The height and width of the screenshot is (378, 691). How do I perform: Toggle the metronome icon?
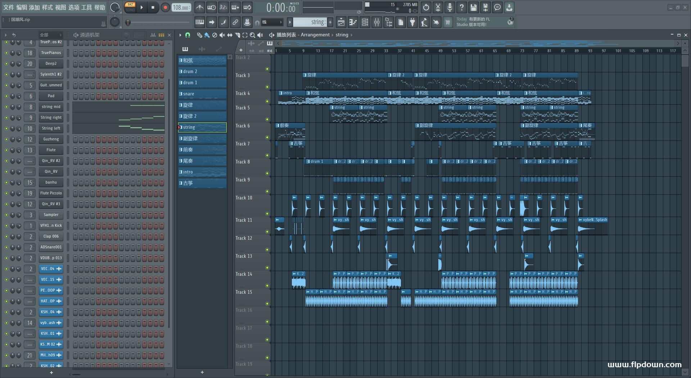[x=200, y=7]
